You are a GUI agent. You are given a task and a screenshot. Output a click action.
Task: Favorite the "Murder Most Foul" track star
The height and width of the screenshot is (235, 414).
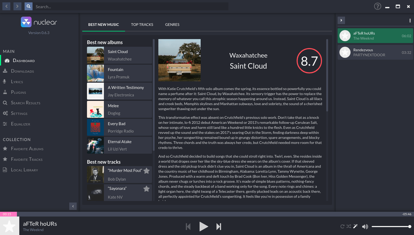point(146,171)
